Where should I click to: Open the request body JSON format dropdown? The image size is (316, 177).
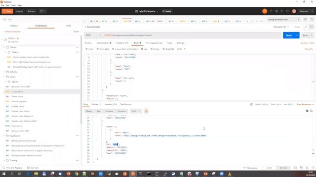[x=181, y=49]
